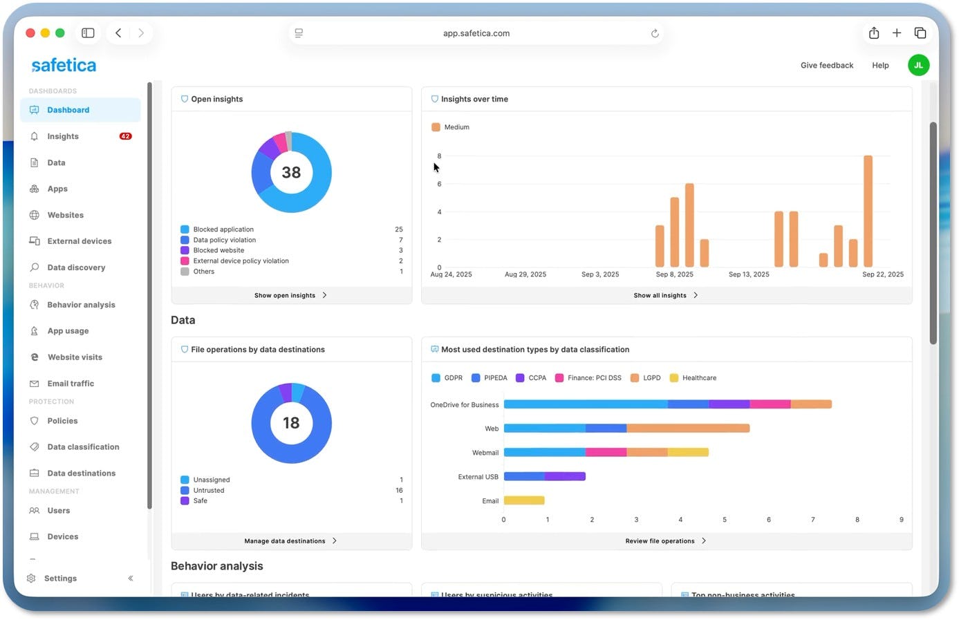
Task: Select the Apps sidebar icon
Action: 35,189
